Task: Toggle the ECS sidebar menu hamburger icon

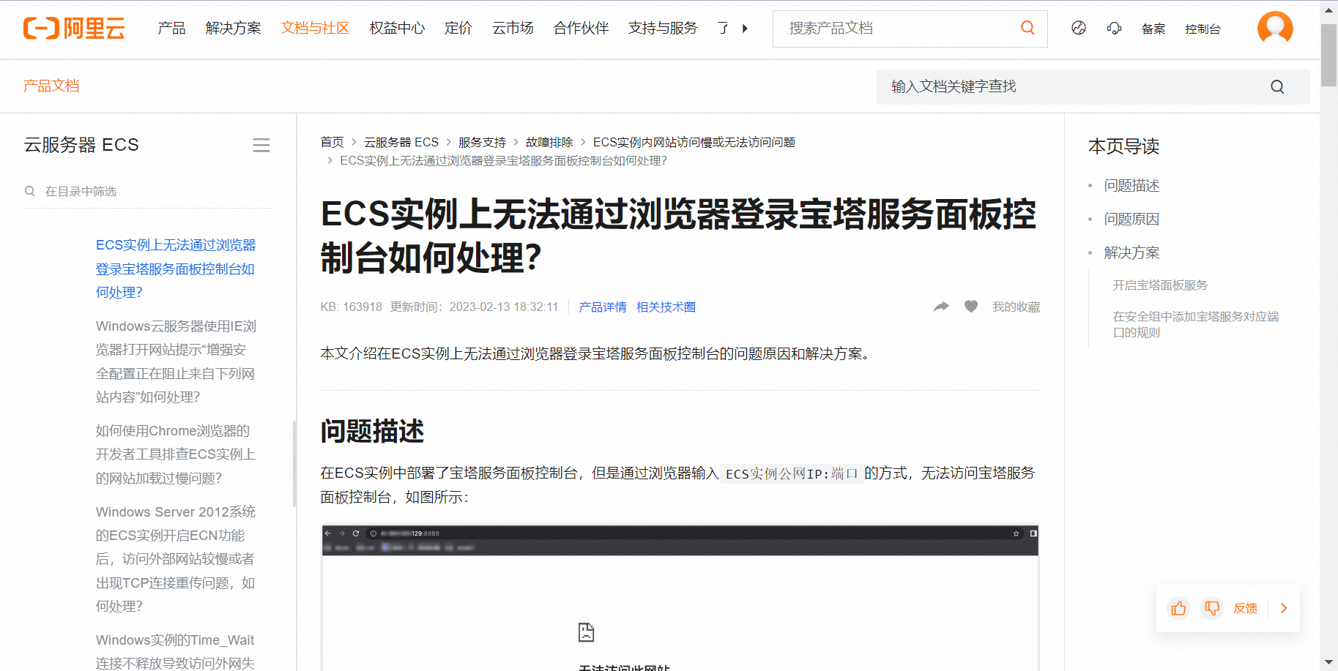Action: coord(261,145)
